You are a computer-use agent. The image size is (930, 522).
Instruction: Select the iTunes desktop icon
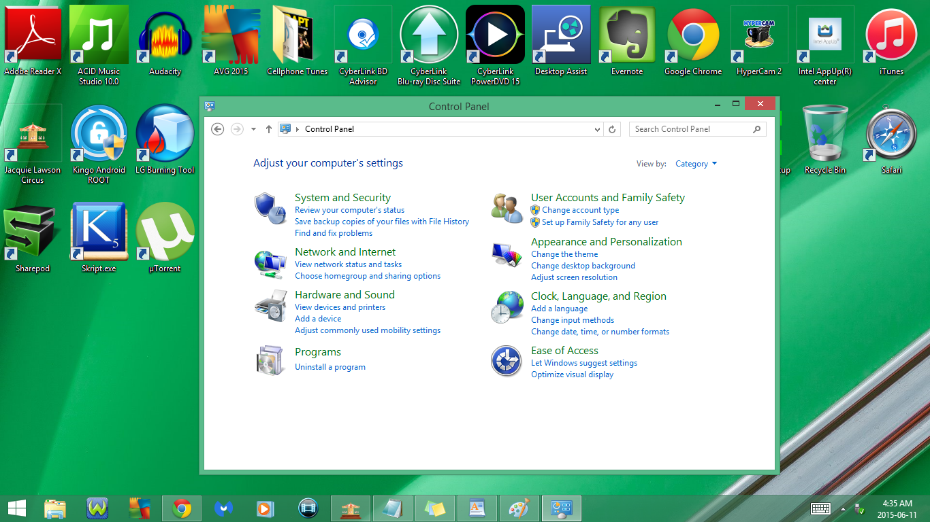pyautogui.click(x=891, y=41)
